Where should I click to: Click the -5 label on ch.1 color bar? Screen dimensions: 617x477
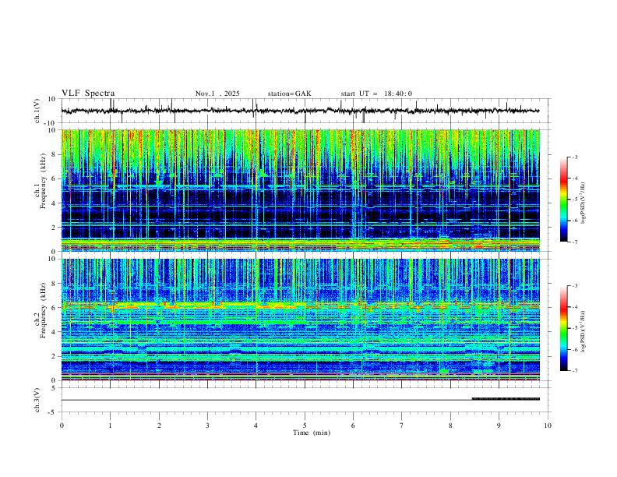point(574,200)
